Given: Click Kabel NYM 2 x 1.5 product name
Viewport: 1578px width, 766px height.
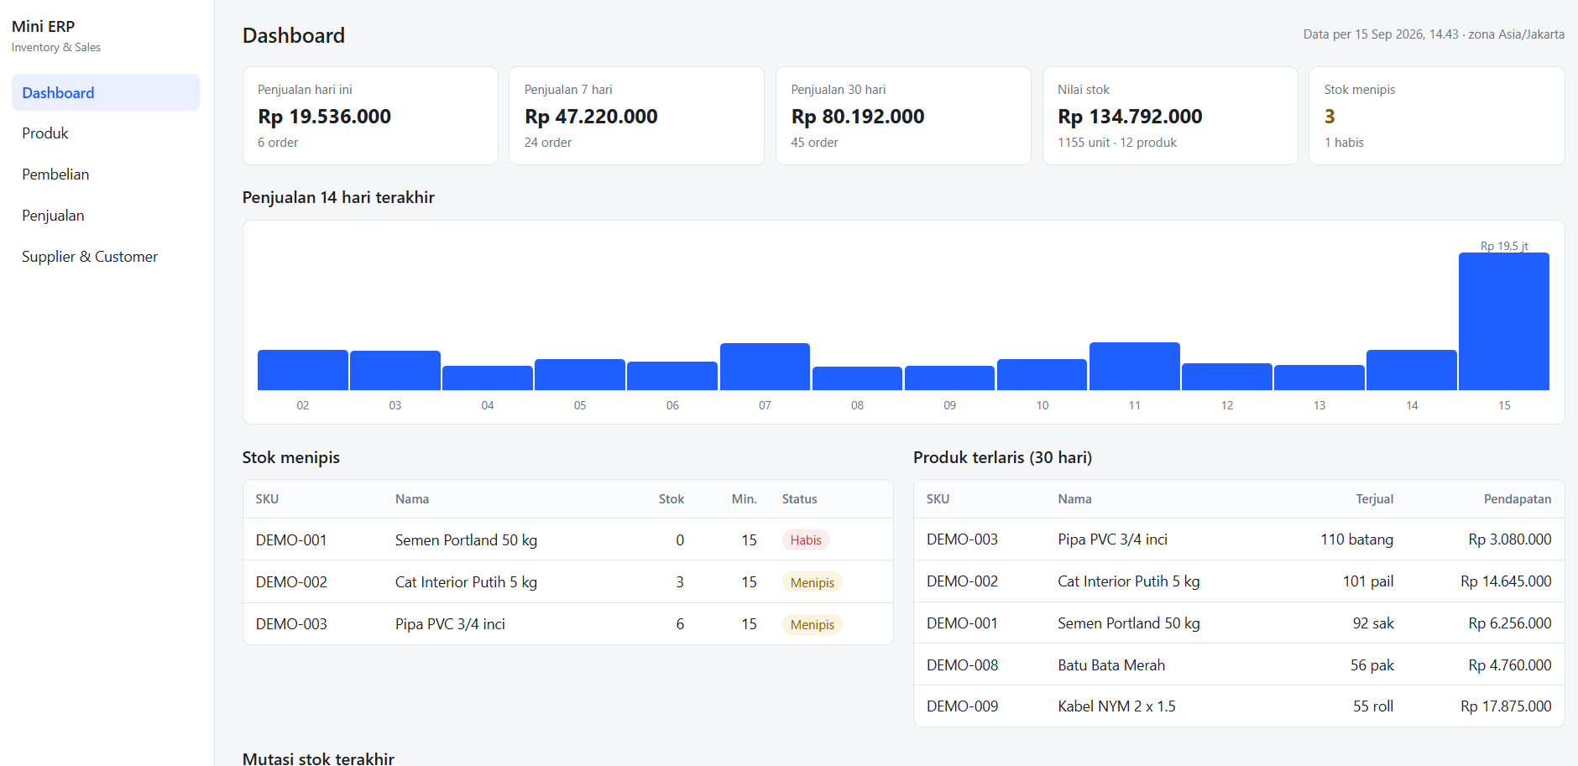Looking at the screenshot, I should [1116, 706].
